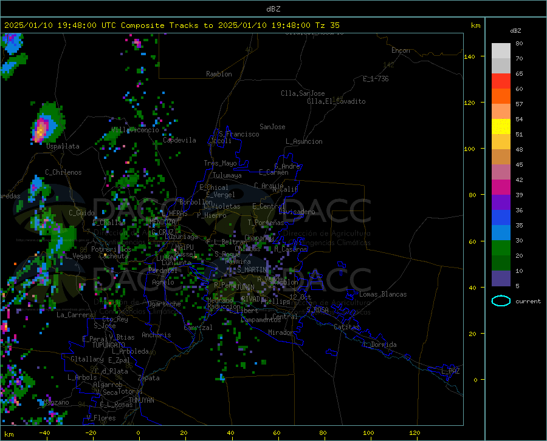547x441 pixels.
Task: Click the Mirador label
Action: pos(280,332)
